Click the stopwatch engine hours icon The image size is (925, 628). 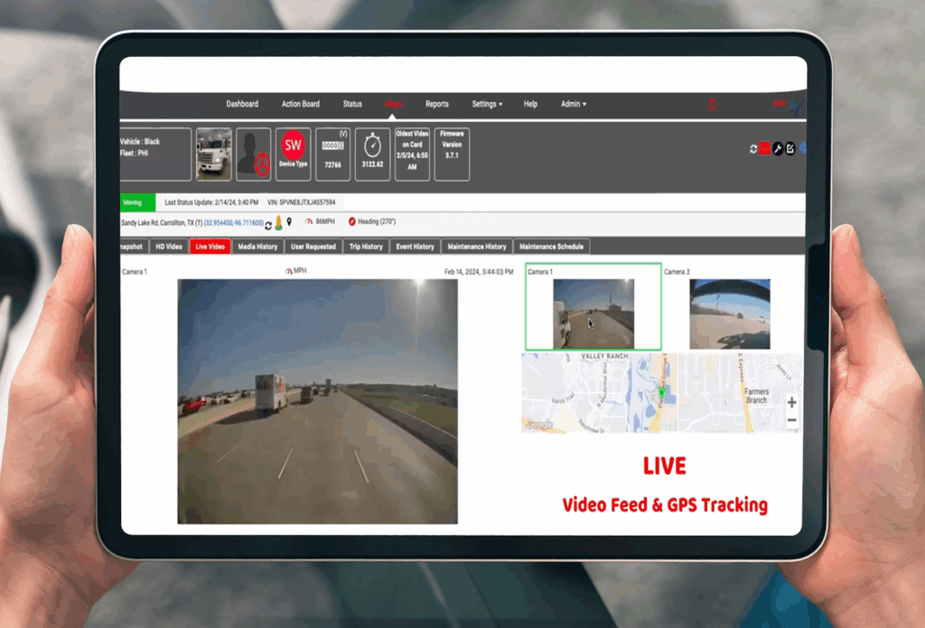point(372,145)
